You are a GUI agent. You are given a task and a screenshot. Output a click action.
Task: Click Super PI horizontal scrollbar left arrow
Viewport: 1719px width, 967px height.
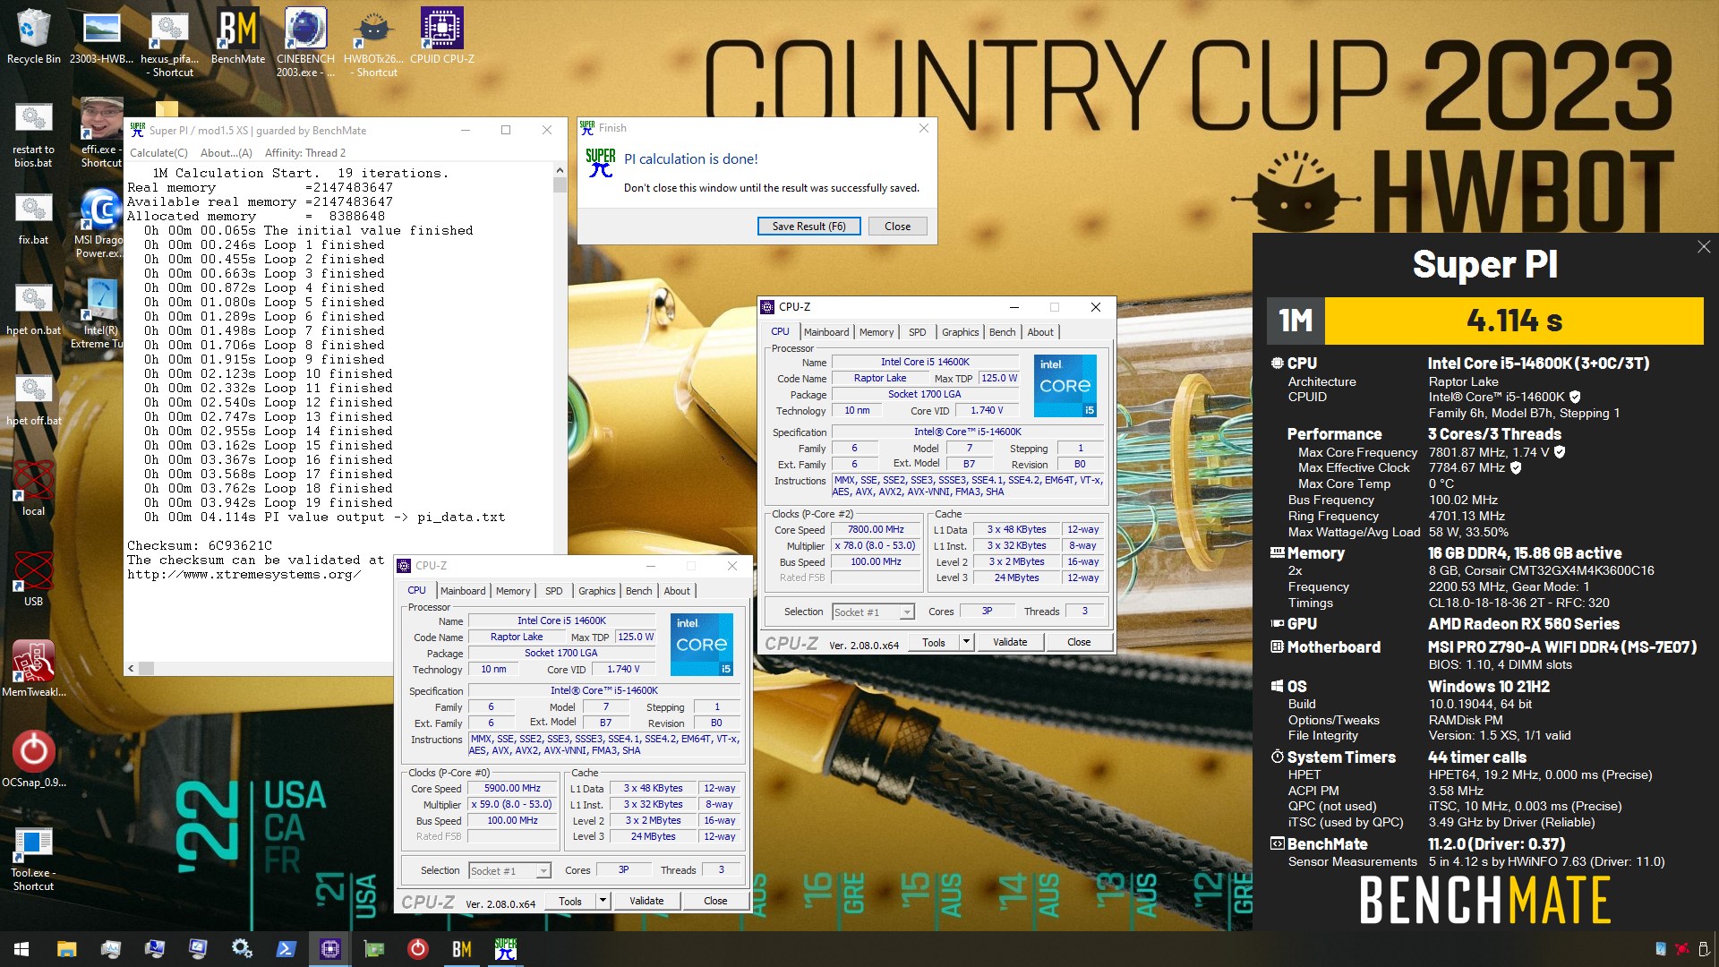coord(131,668)
